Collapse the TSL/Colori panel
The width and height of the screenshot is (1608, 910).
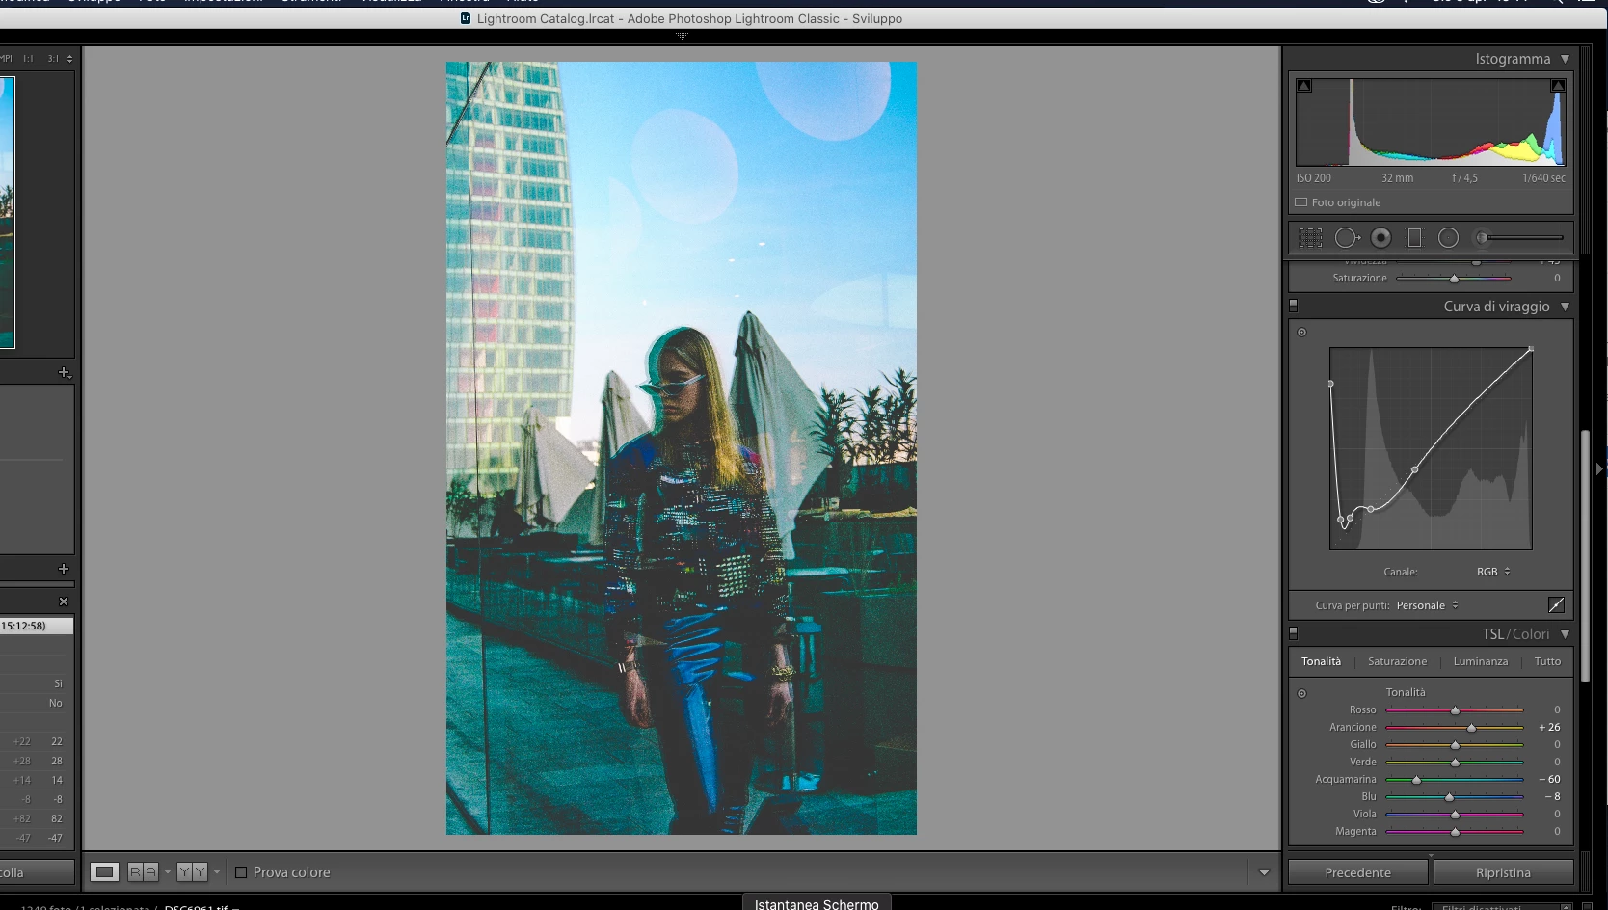click(1565, 634)
